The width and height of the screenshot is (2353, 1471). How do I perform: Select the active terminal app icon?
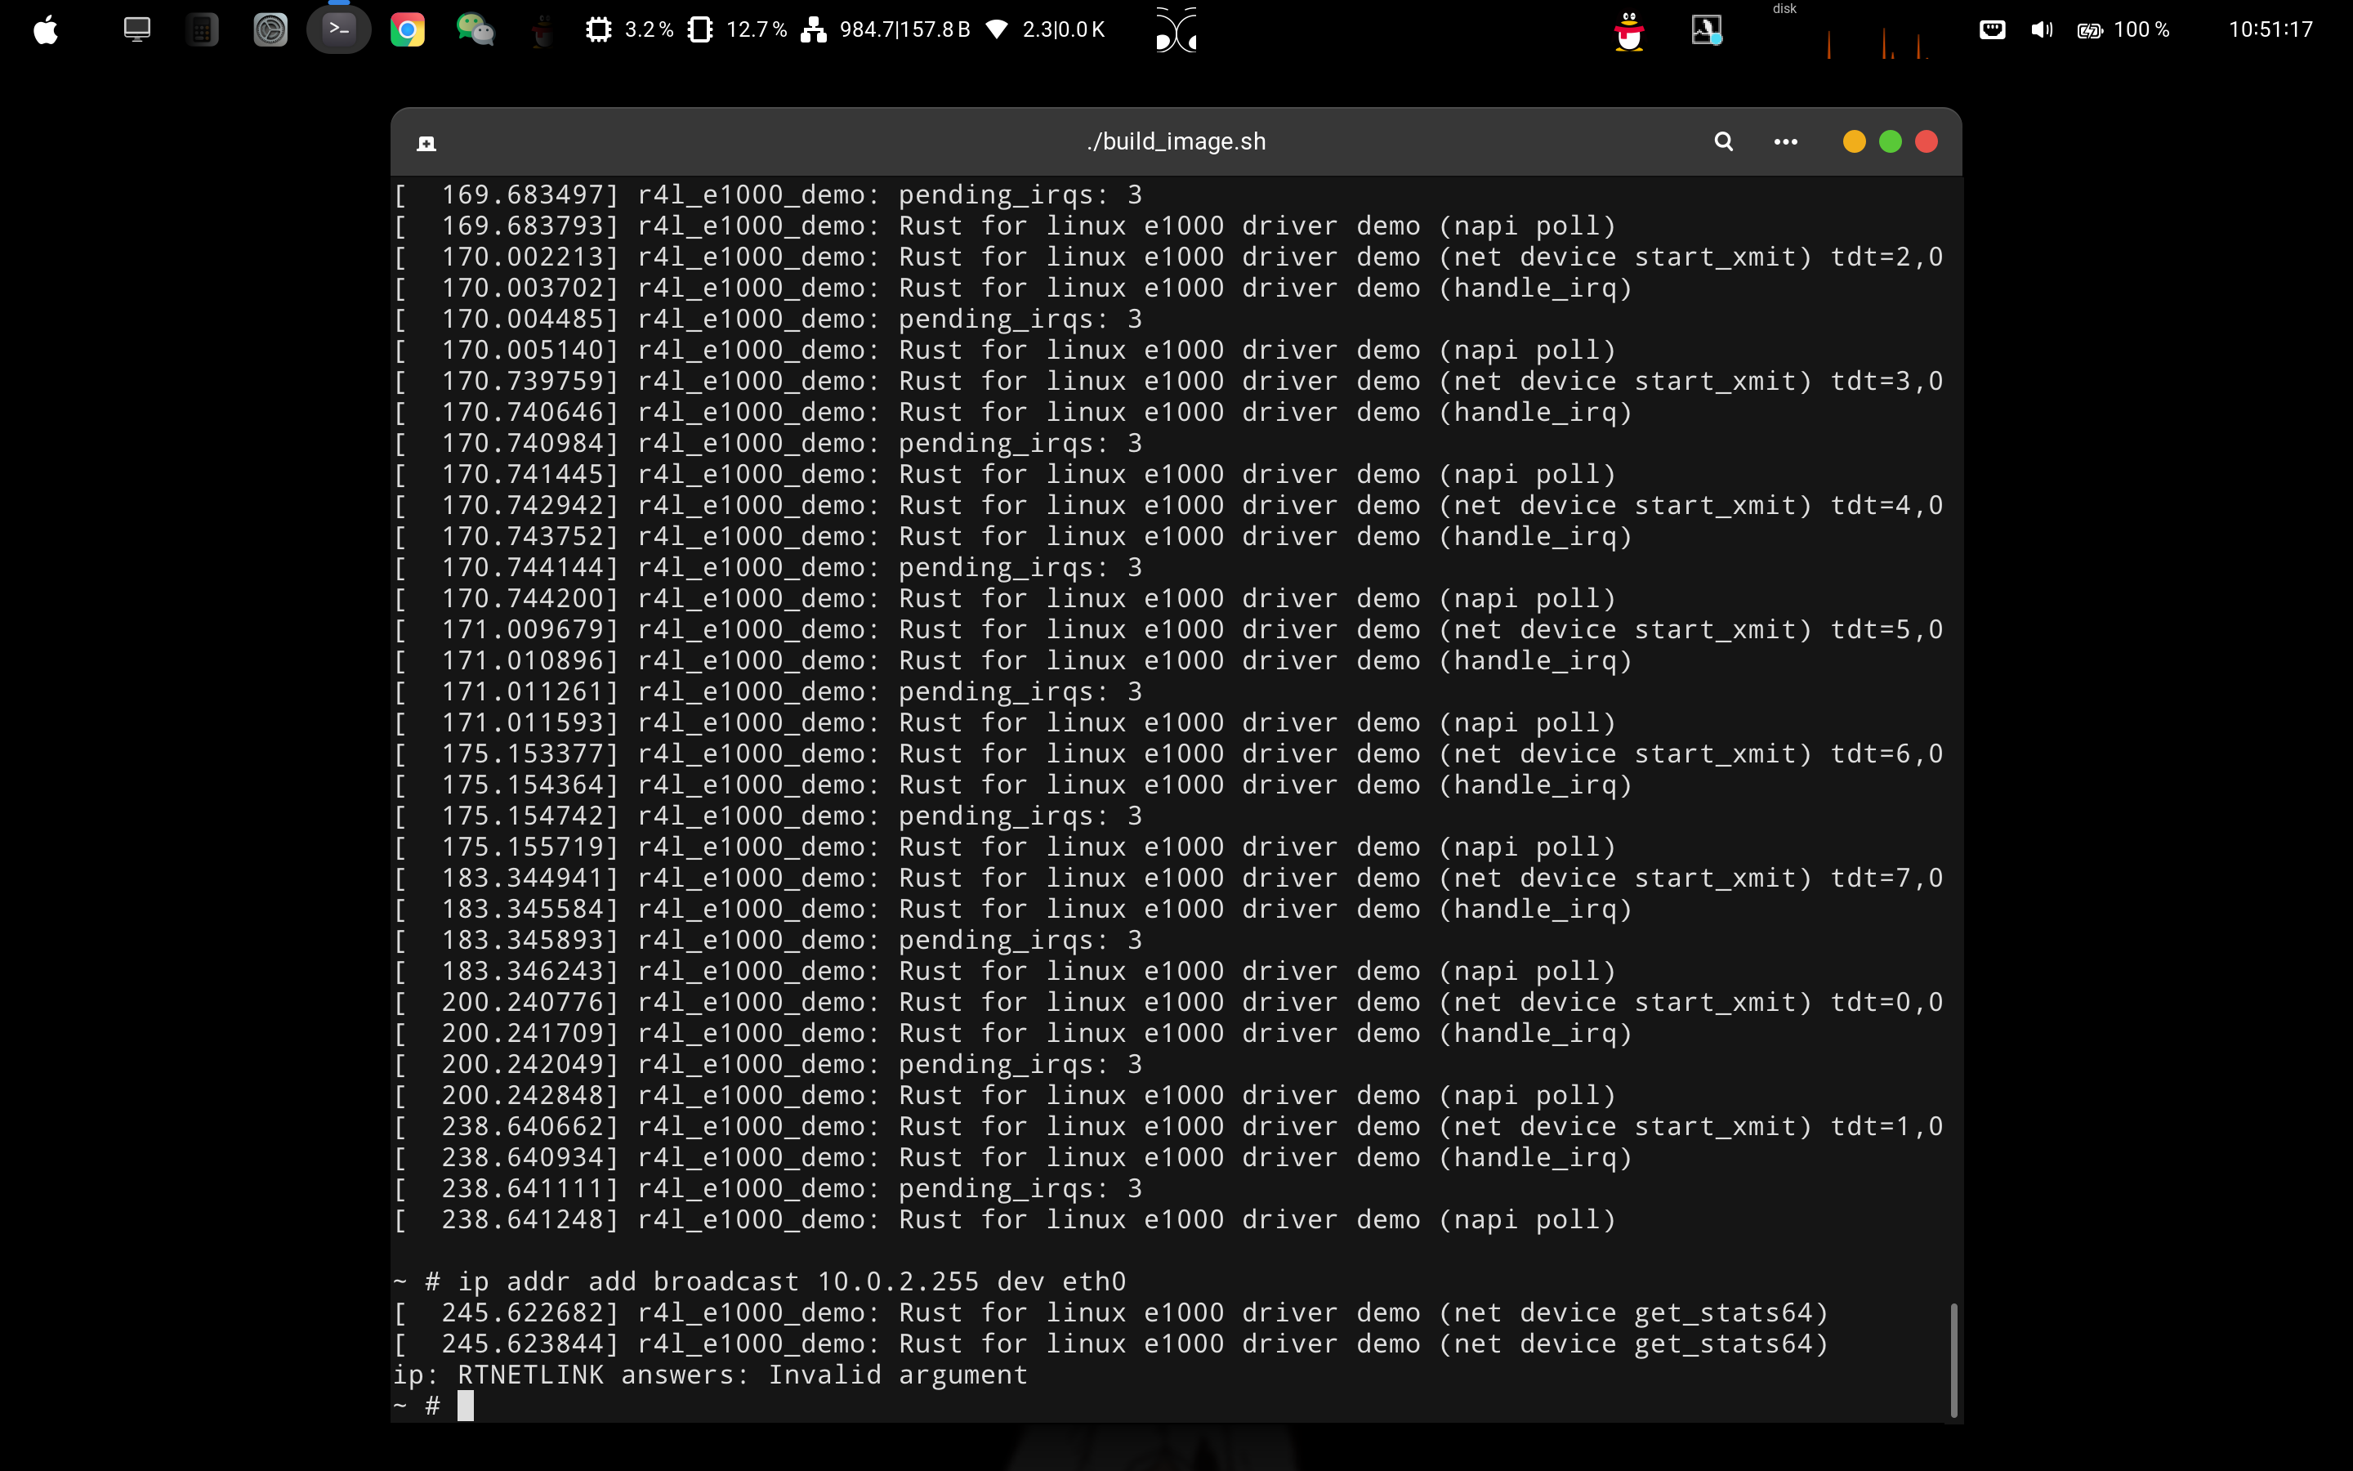338,30
